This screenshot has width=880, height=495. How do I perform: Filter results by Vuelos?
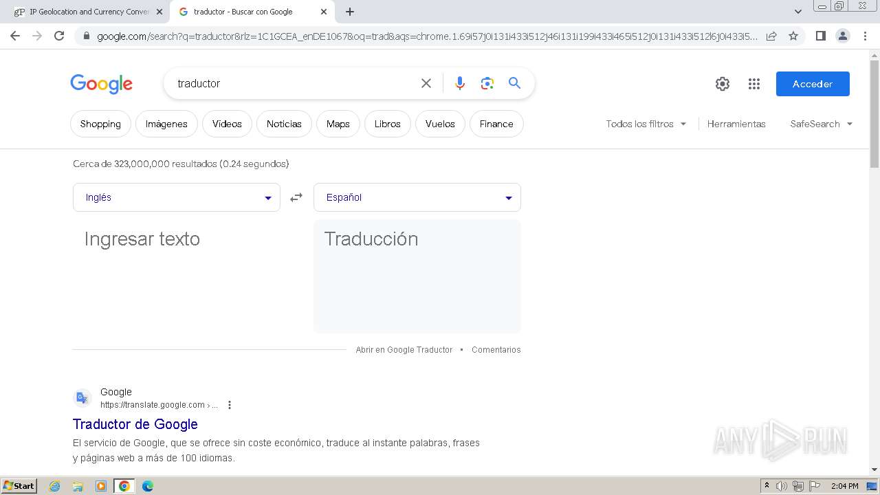click(x=440, y=124)
